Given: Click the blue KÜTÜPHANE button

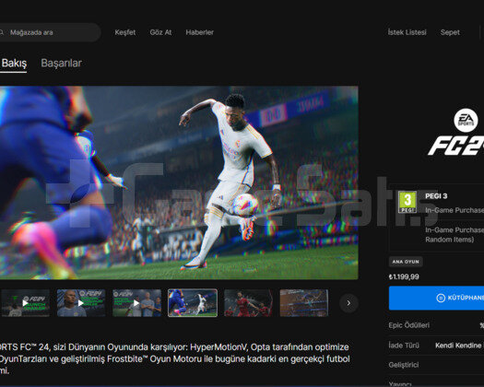Looking at the screenshot, I should tap(436, 298).
